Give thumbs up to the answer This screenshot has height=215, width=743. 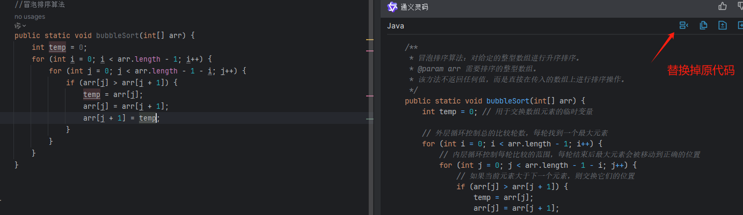click(723, 6)
